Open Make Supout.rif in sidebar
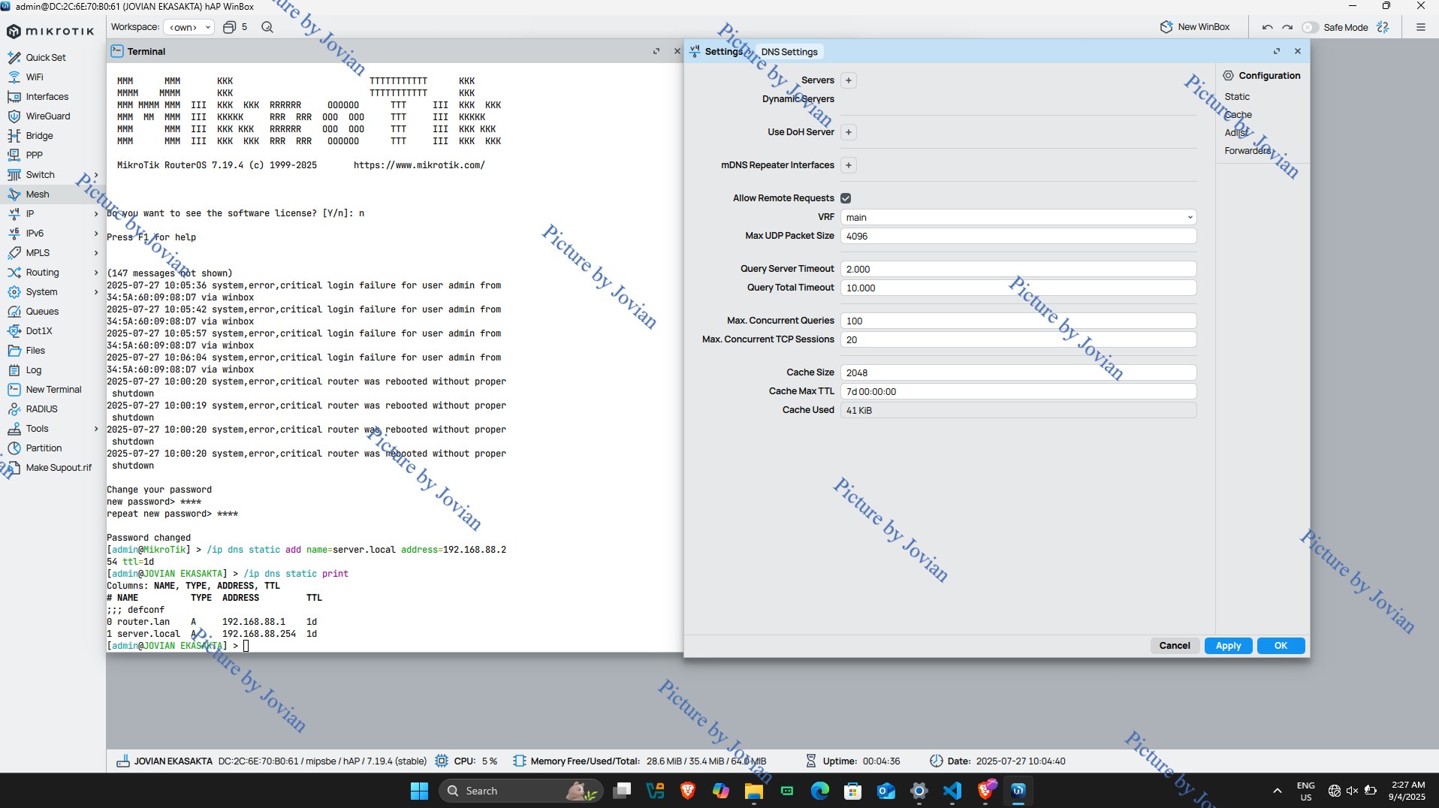 pyautogui.click(x=59, y=468)
